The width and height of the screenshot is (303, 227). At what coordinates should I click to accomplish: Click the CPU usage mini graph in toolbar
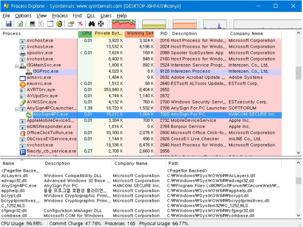pyautogui.click(x=124, y=24)
